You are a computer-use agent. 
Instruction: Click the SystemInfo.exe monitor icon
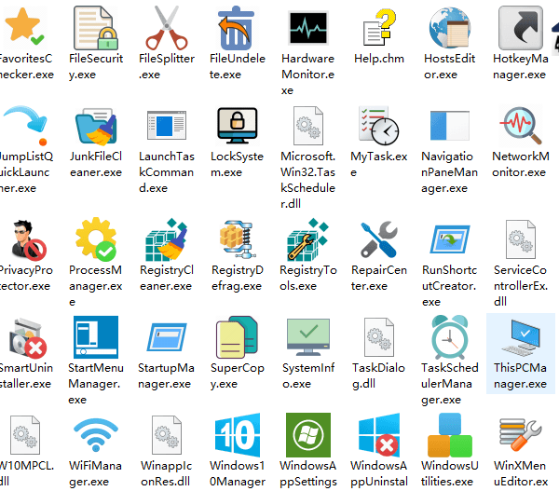307,337
